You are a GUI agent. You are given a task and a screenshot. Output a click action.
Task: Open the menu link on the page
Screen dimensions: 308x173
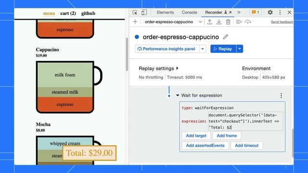[49, 13]
